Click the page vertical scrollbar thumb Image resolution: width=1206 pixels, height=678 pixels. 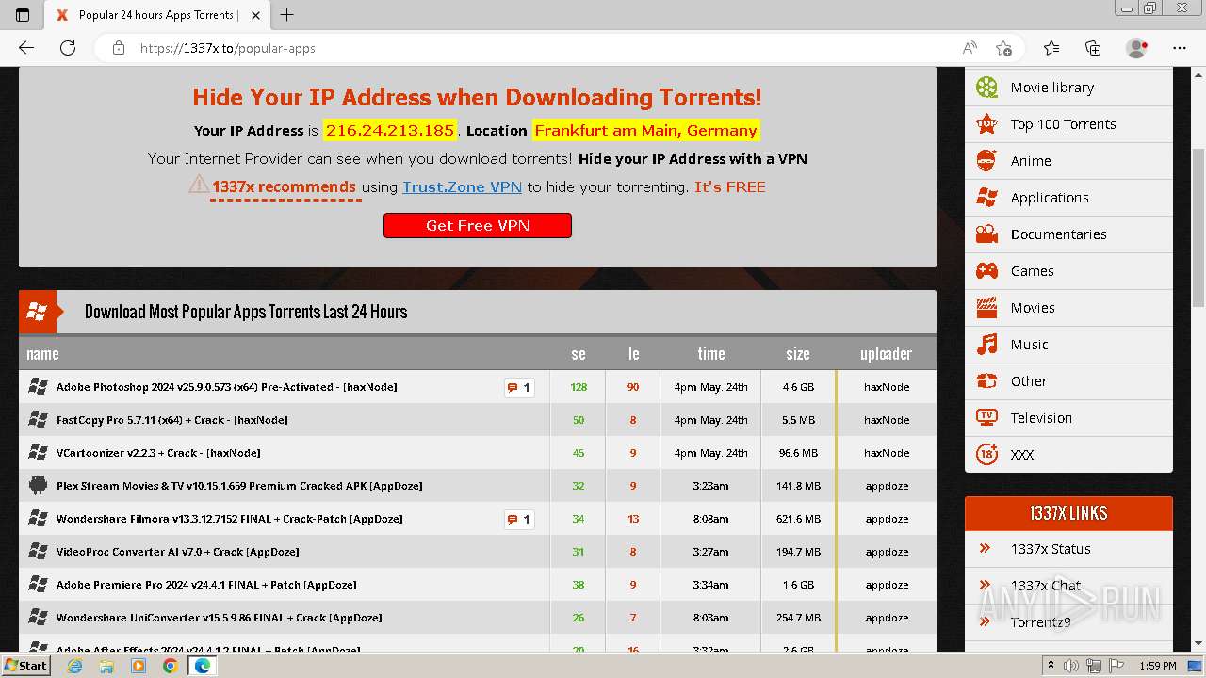(1198, 226)
